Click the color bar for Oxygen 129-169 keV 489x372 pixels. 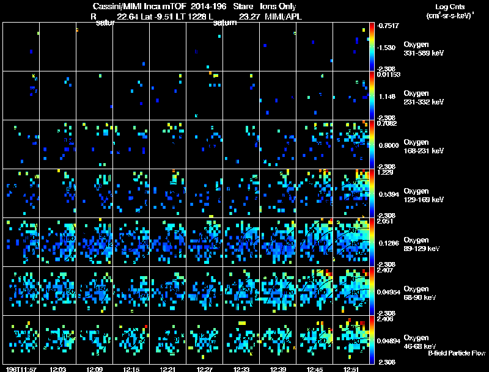click(372, 193)
